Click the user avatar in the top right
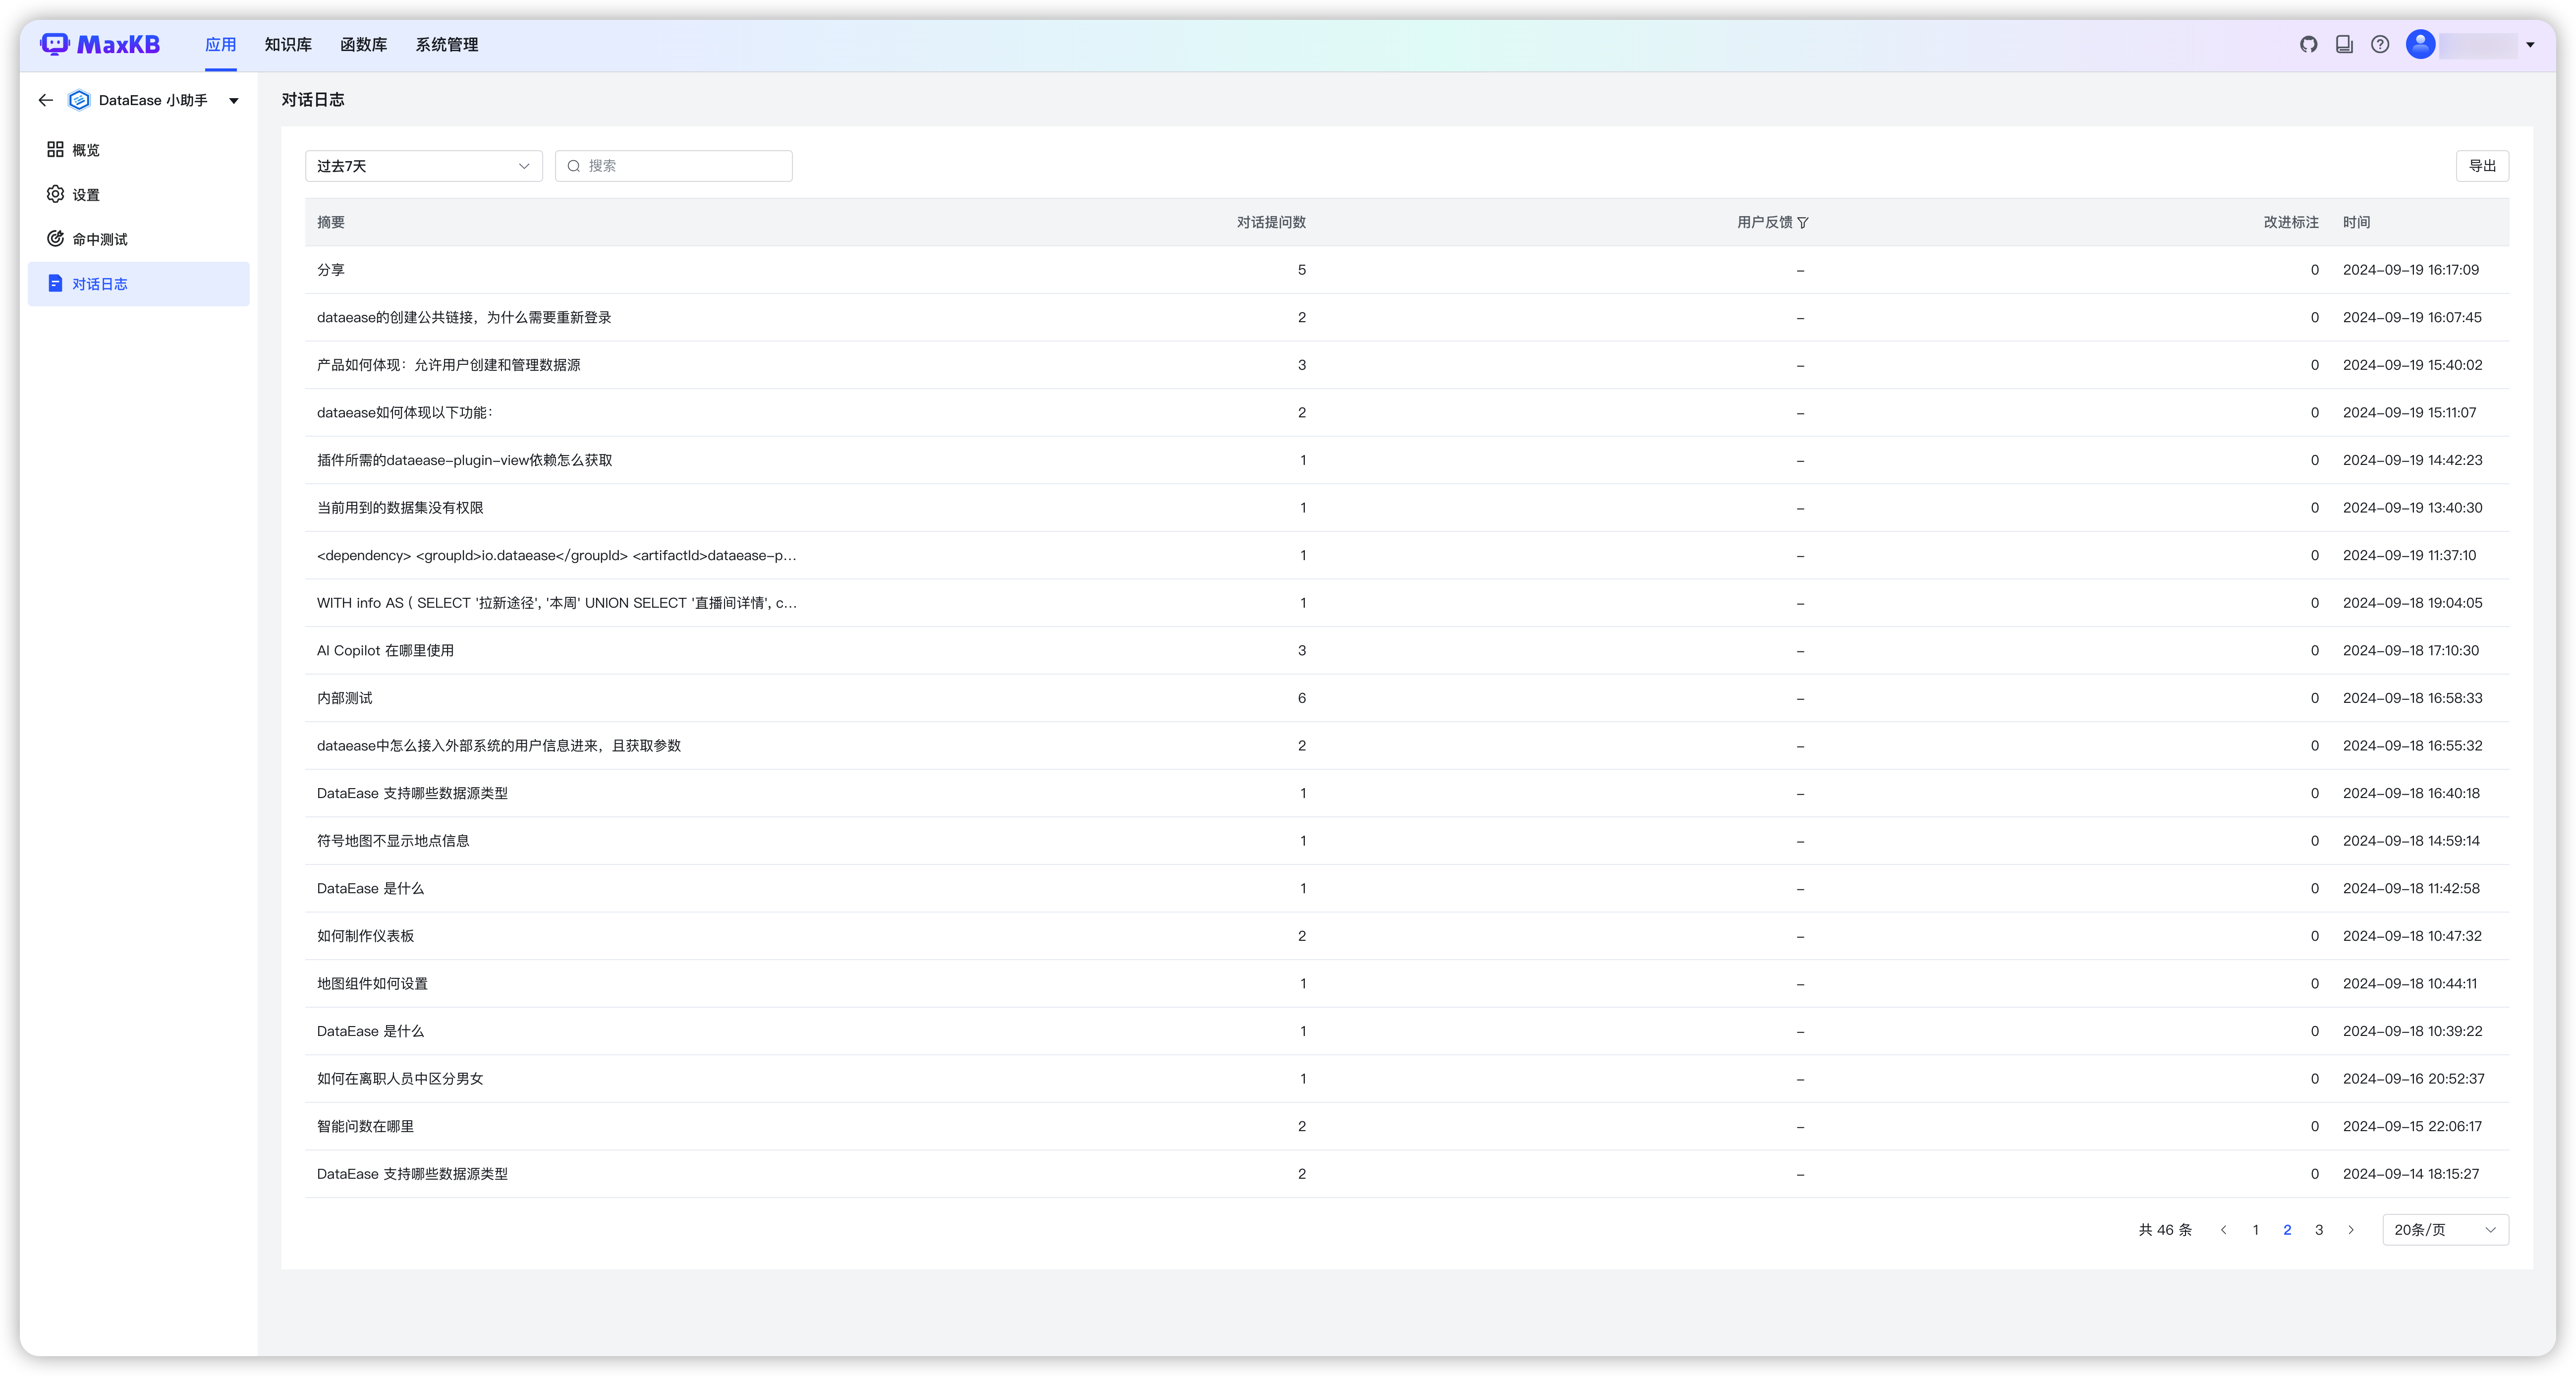This screenshot has height=1376, width=2576. 2420,44
